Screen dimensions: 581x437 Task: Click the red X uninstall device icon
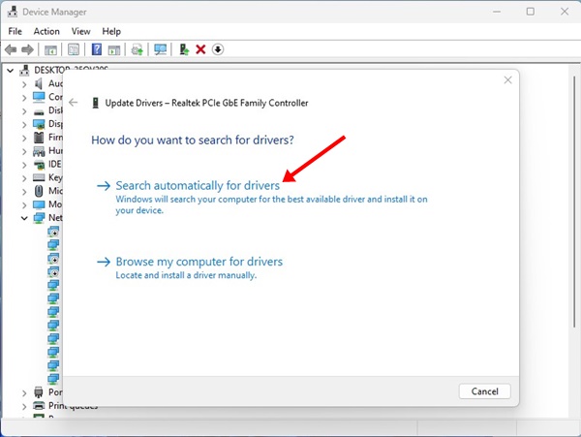click(200, 49)
